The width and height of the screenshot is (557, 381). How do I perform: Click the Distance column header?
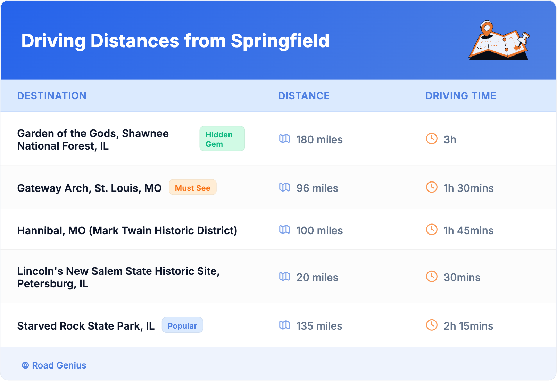tap(304, 96)
